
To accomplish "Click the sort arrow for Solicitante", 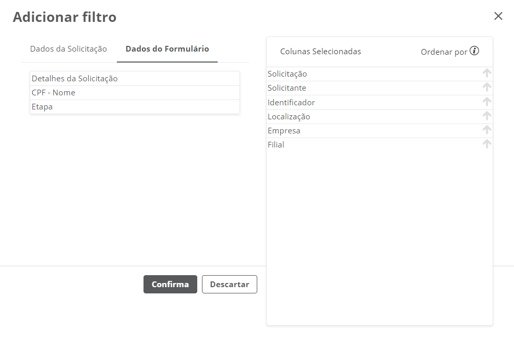I will [487, 88].
